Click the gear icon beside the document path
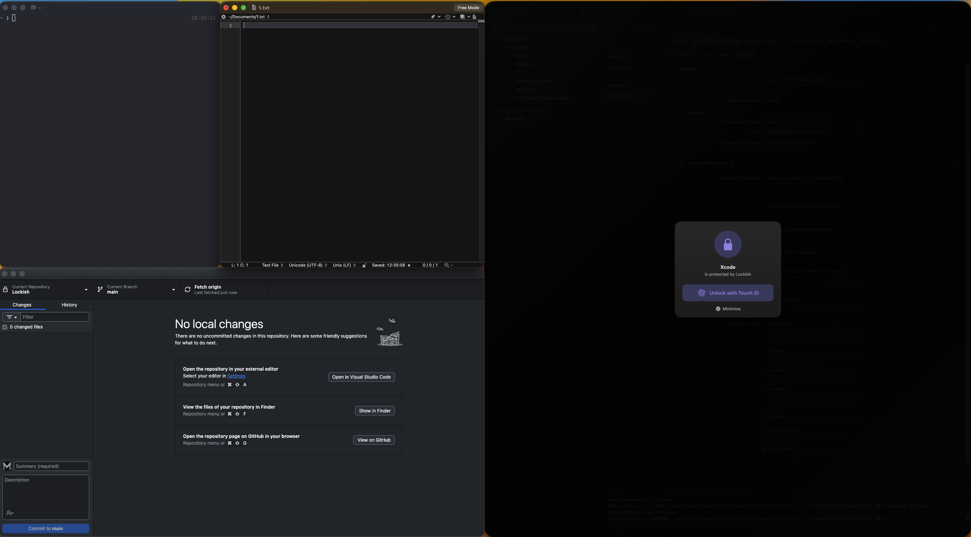 click(224, 17)
